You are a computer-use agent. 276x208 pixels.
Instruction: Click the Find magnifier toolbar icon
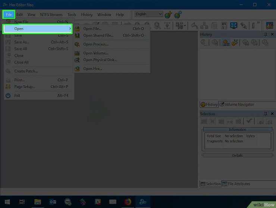[157, 26]
